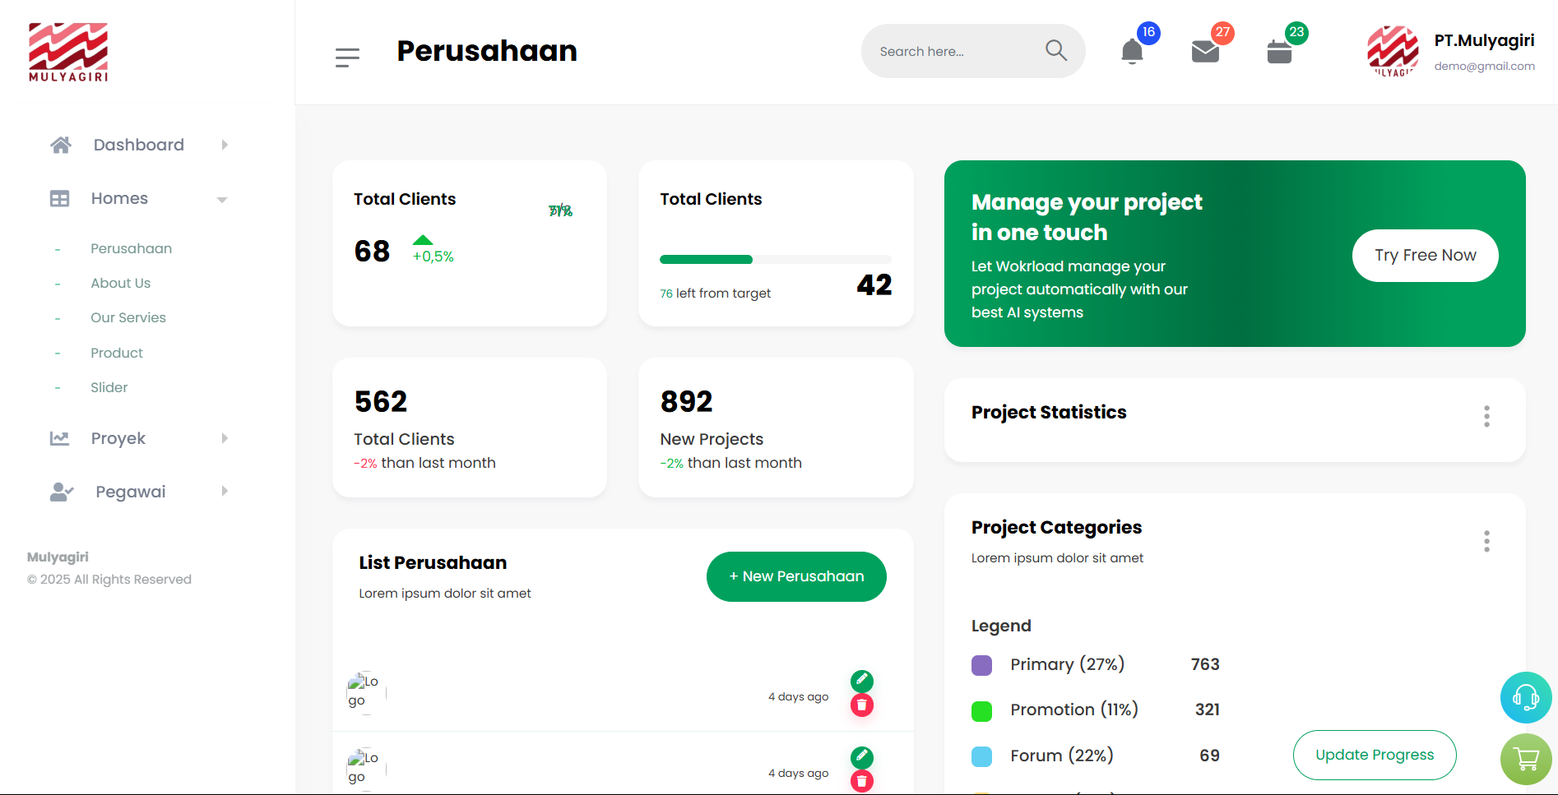Open the mail envelope icon
The image size is (1558, 795).
1205,52
